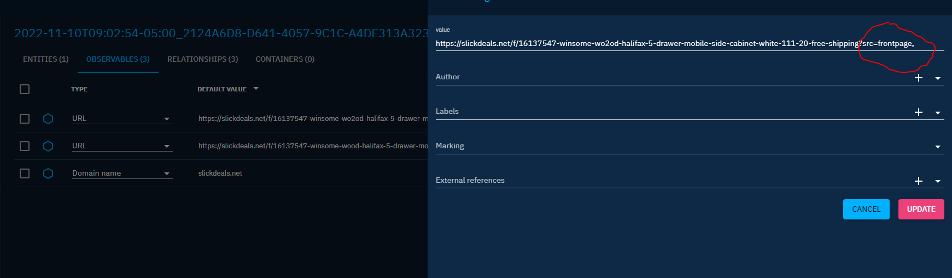Add an External reference with plus icon
This screenshot has height=278, width=952.
(919, 181)
